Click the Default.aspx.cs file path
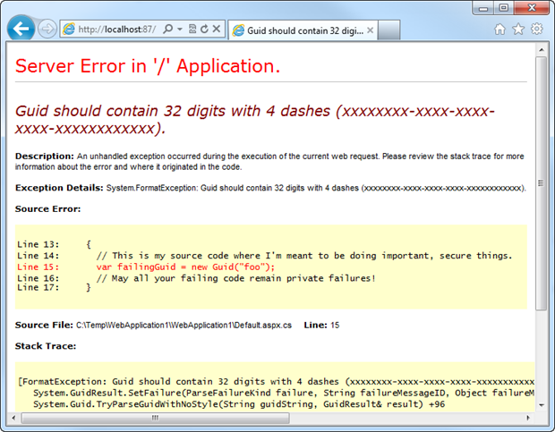 [x=184, y=326]
